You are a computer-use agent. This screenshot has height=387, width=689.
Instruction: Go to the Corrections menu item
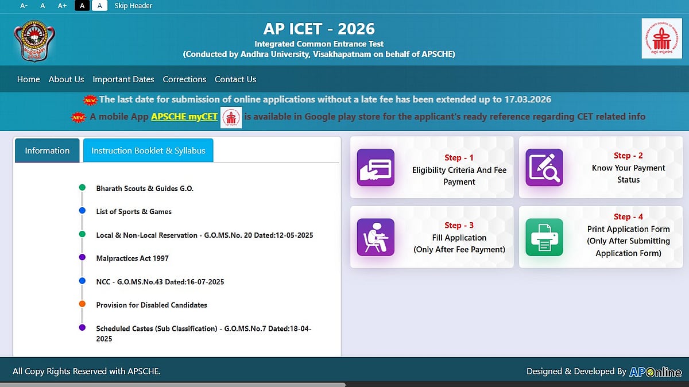[184, 79]
